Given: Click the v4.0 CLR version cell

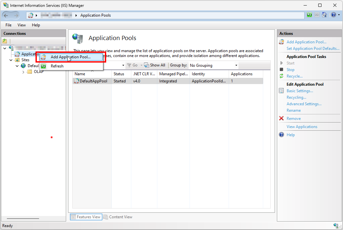Looking at the screenshot, I should (x=136, y=81).
